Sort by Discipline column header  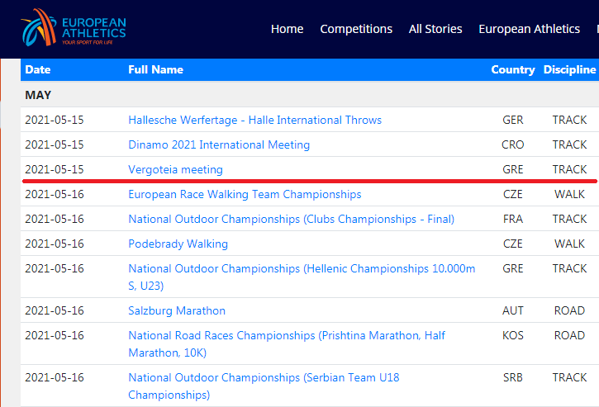coord(569,70)
